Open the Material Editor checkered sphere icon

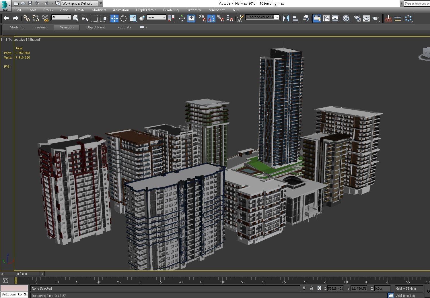[346, 18]
